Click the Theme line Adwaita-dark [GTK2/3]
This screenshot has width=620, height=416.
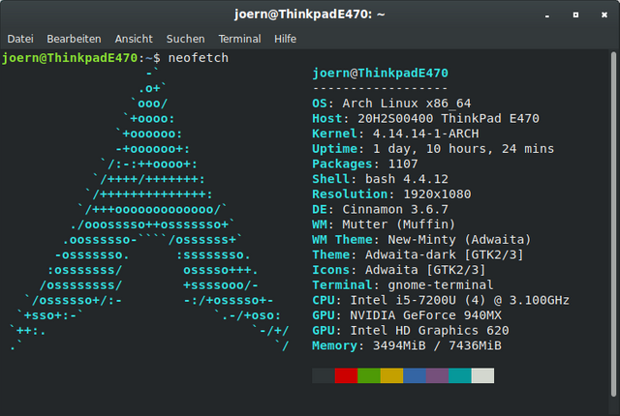click(418, 254)
